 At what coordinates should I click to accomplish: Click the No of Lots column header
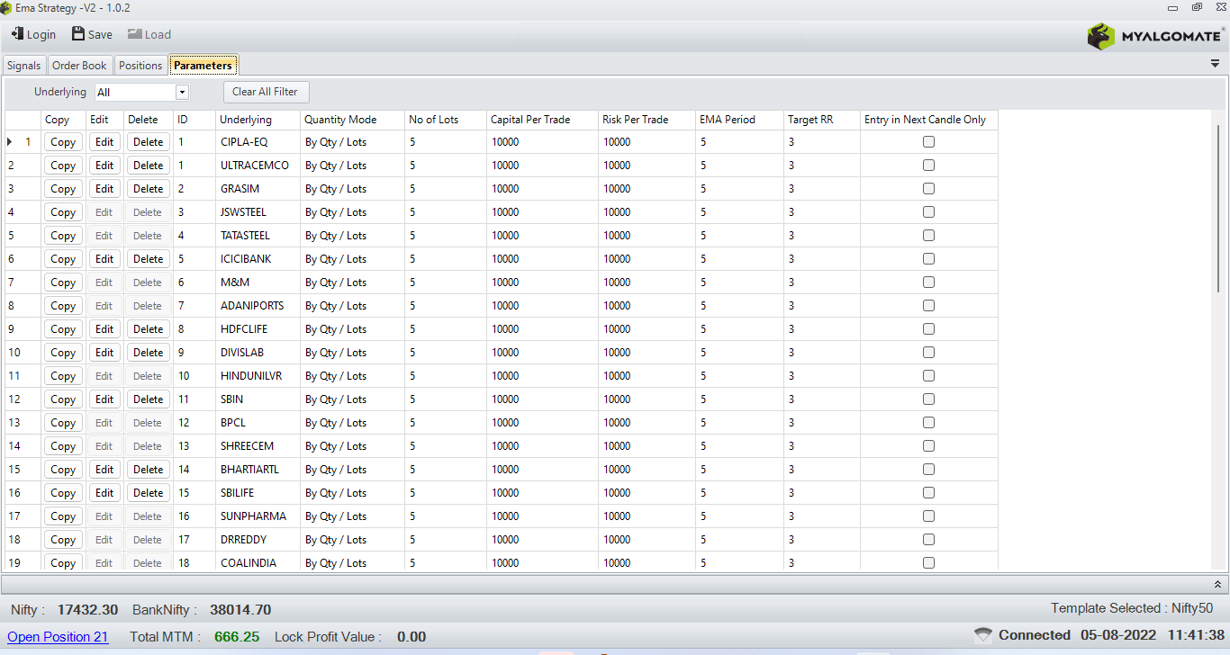(x=446, y=120)
